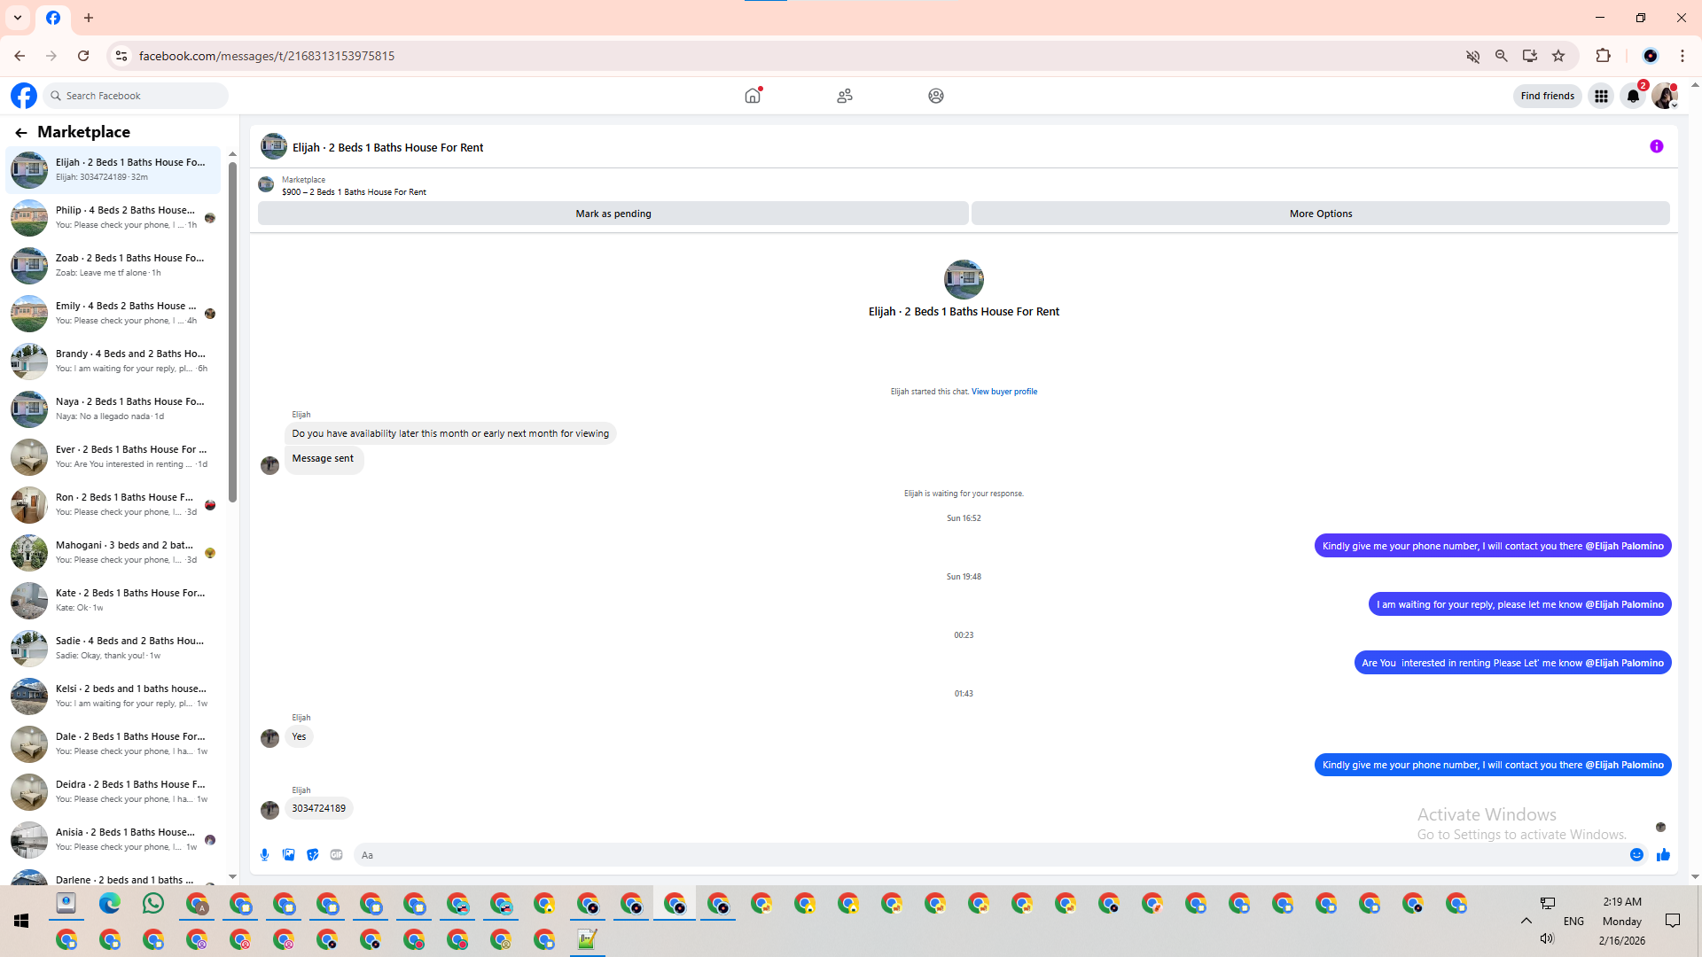Image resolution: width=1702 pixels, height=957 pixels.
Task: Attach a photo using the image icon
Action: (x=288, y=855)
